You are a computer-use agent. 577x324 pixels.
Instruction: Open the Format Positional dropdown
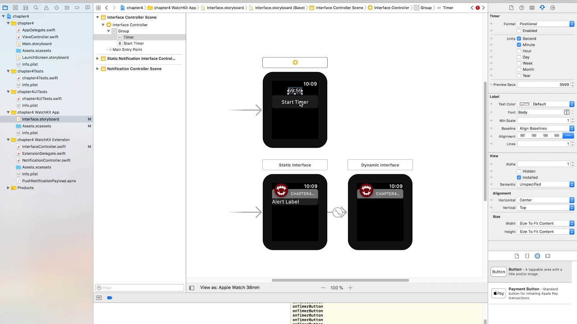pos(545,24)
